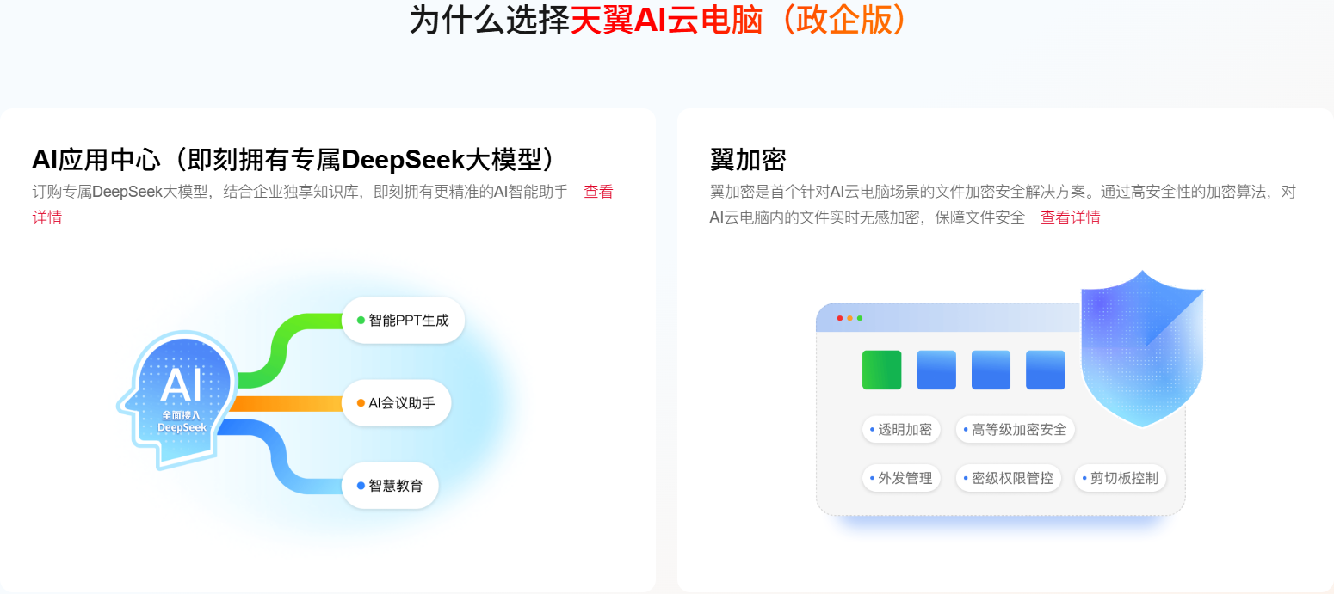Click the 密级权限管控 tag
The height and width of the screenshot is (594, 1334).
1008,478
